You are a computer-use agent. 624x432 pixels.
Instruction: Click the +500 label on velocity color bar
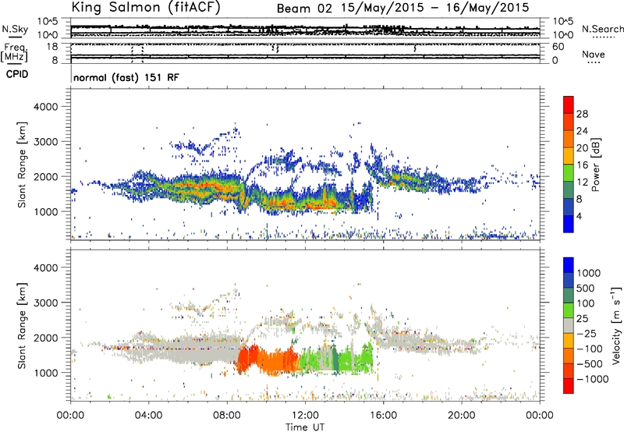coord(586,289)
